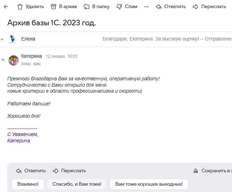
Task: Click the move-to-folder icon
Action: click(x=87, y=7)
